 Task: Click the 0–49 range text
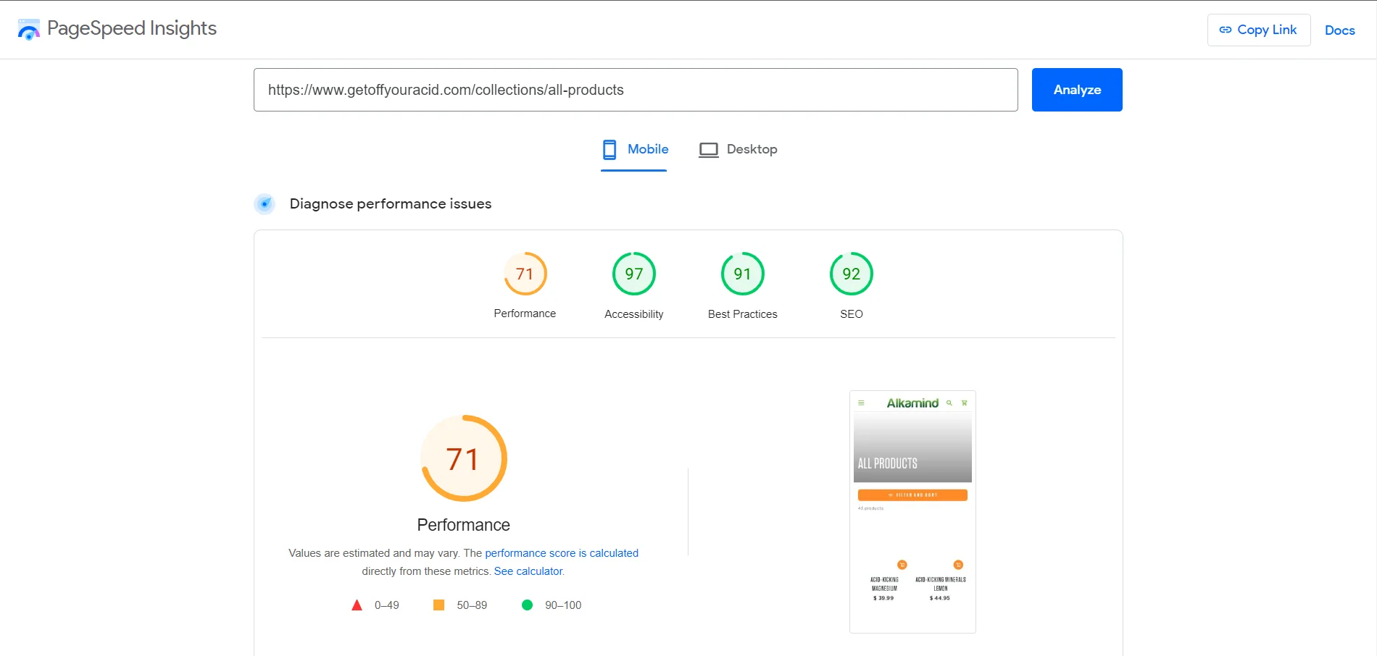tap(387, 605)
